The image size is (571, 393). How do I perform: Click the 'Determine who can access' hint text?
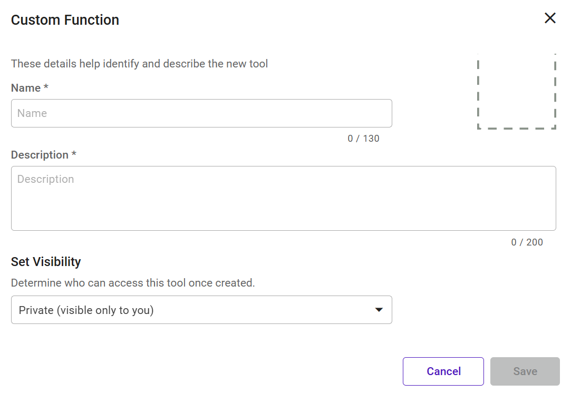(133, 283)
